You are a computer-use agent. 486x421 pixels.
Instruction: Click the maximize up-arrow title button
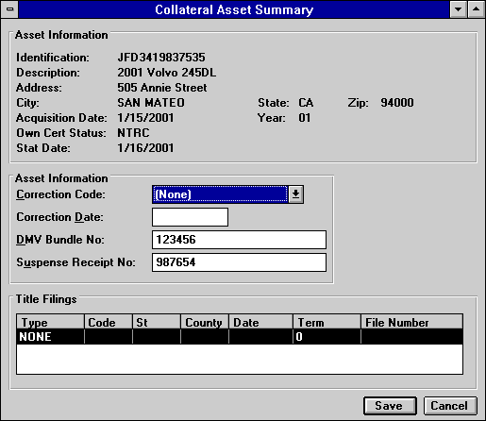coord(476,9)
